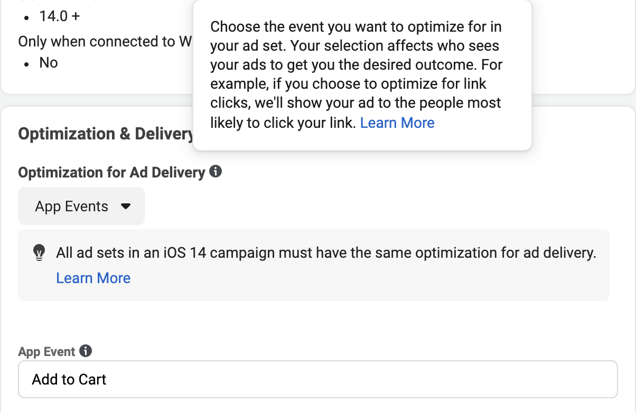
Task: Click the App Event field label
Action: tap(46, 352)
